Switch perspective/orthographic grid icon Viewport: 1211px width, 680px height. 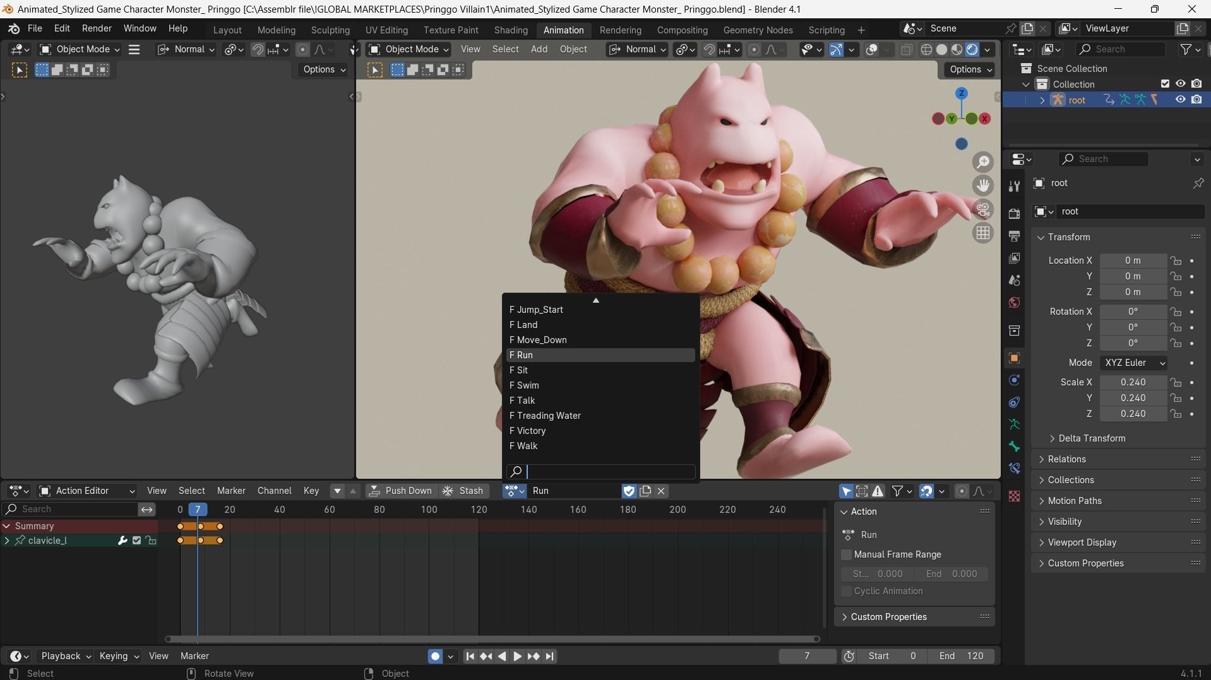tap(983, 233)
